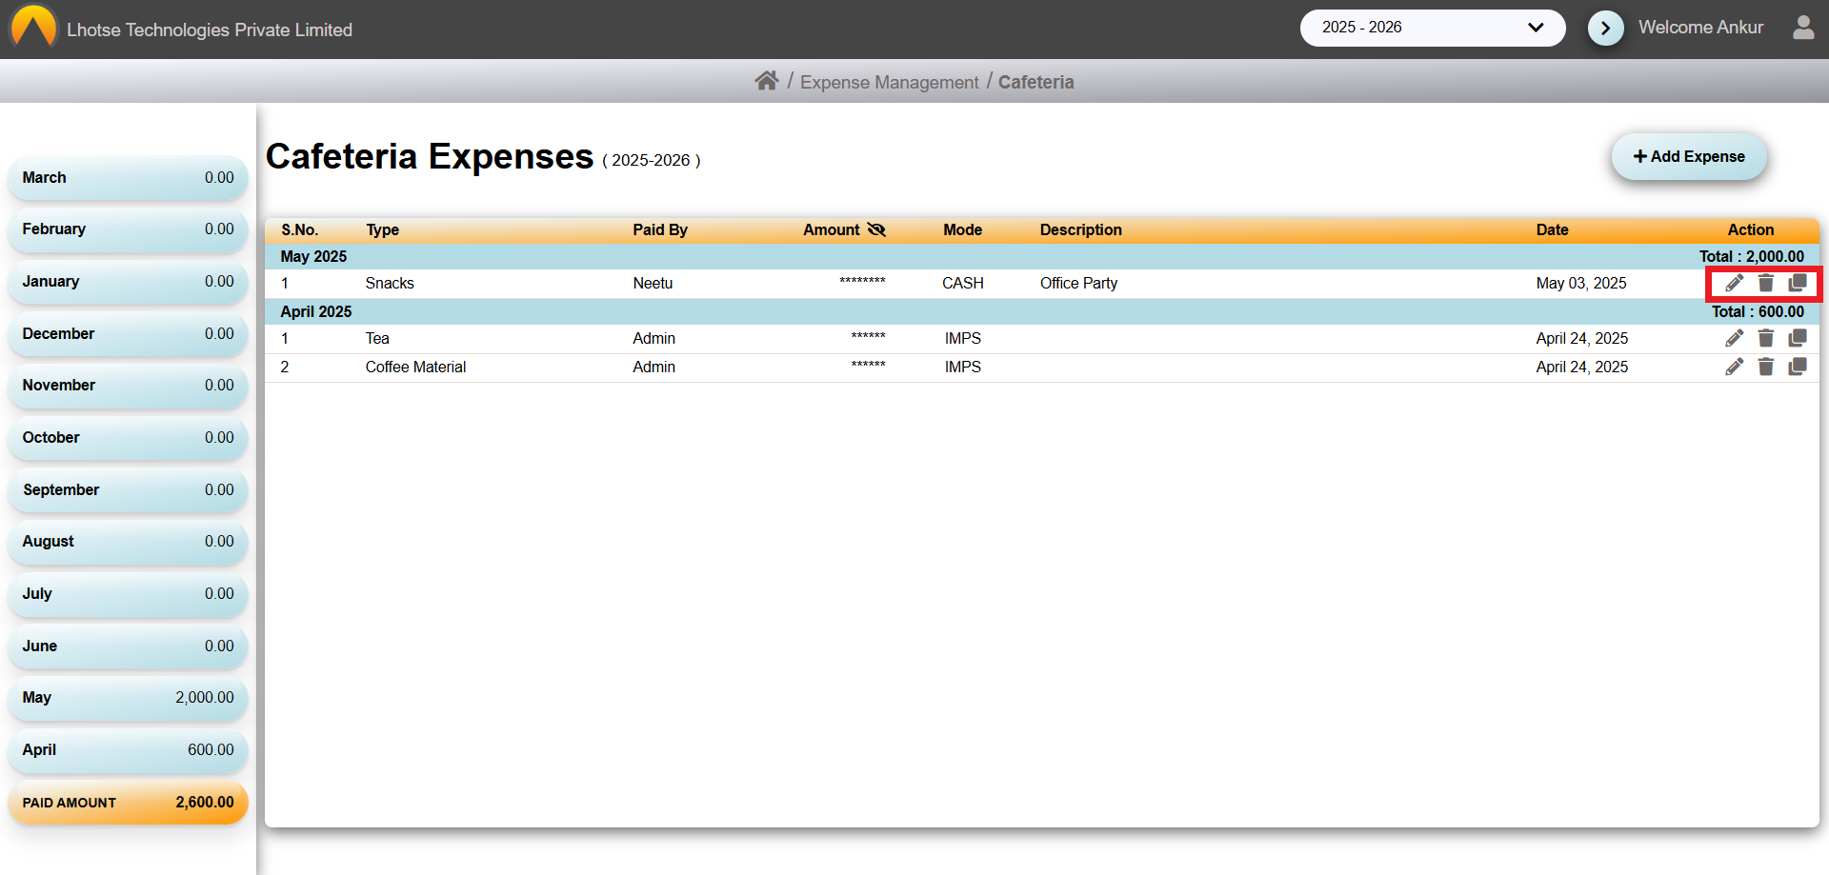Duplicate the Coffee Material expense
This screenshot has height=875, width=1829.
tap(1798, 367)
